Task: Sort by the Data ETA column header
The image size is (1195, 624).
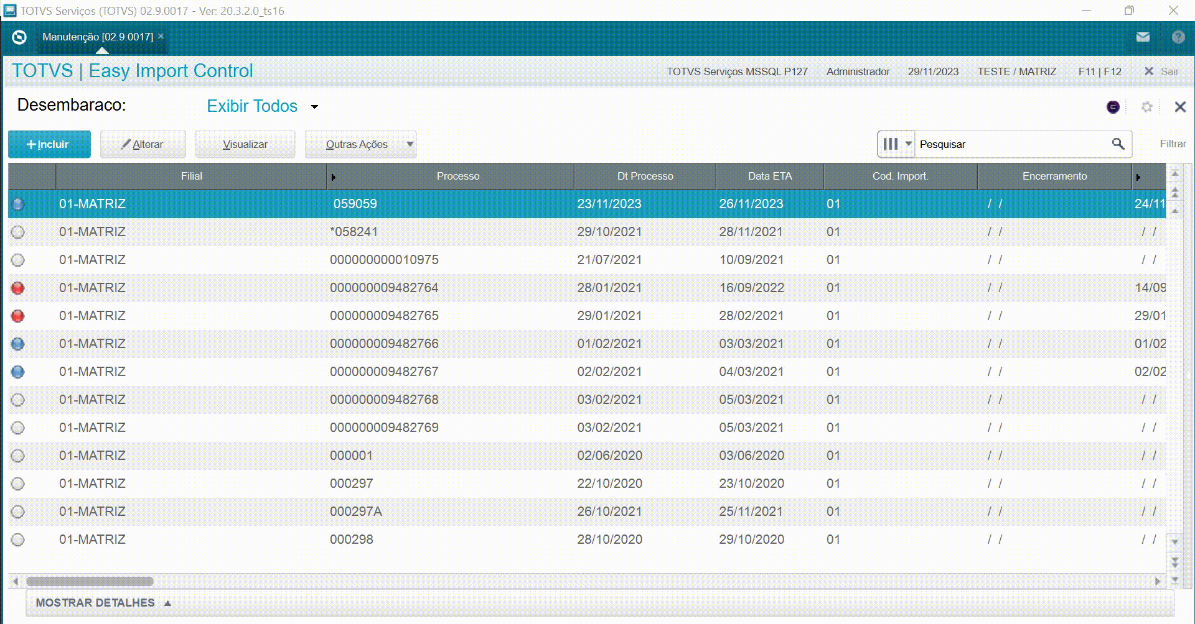Action: (770, 177)
